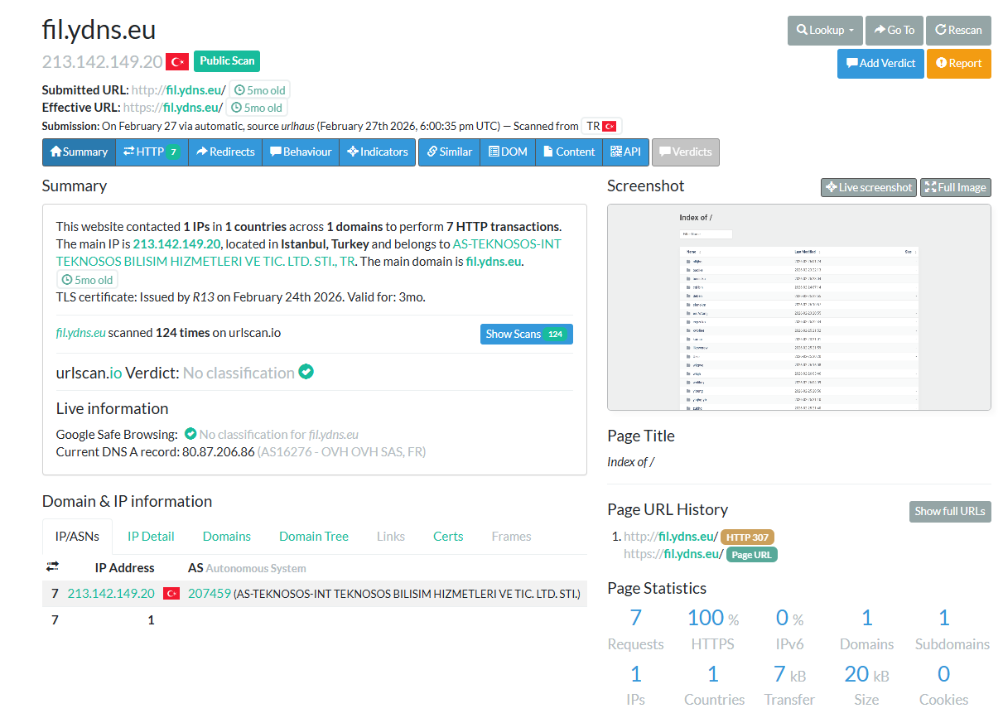The width and height of the screenshot is (1003, 718).
Task: Open the Indicators tab
Action: tap(378, 152)
